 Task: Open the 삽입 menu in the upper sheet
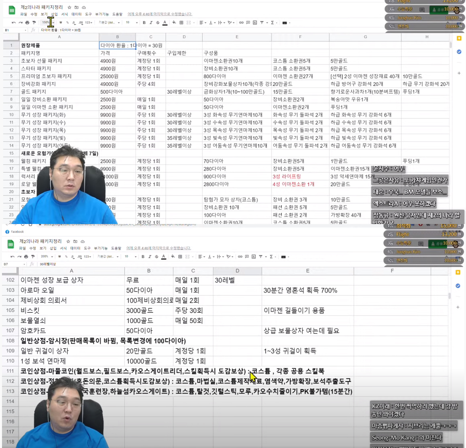[x=54, y=14]
